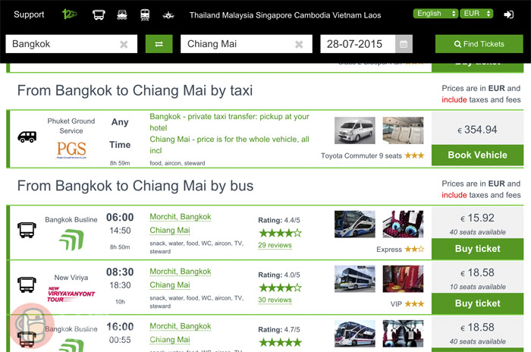
Task: Select the bus transport icon in header
Action: pyautogui.click(x=99, y=14)
